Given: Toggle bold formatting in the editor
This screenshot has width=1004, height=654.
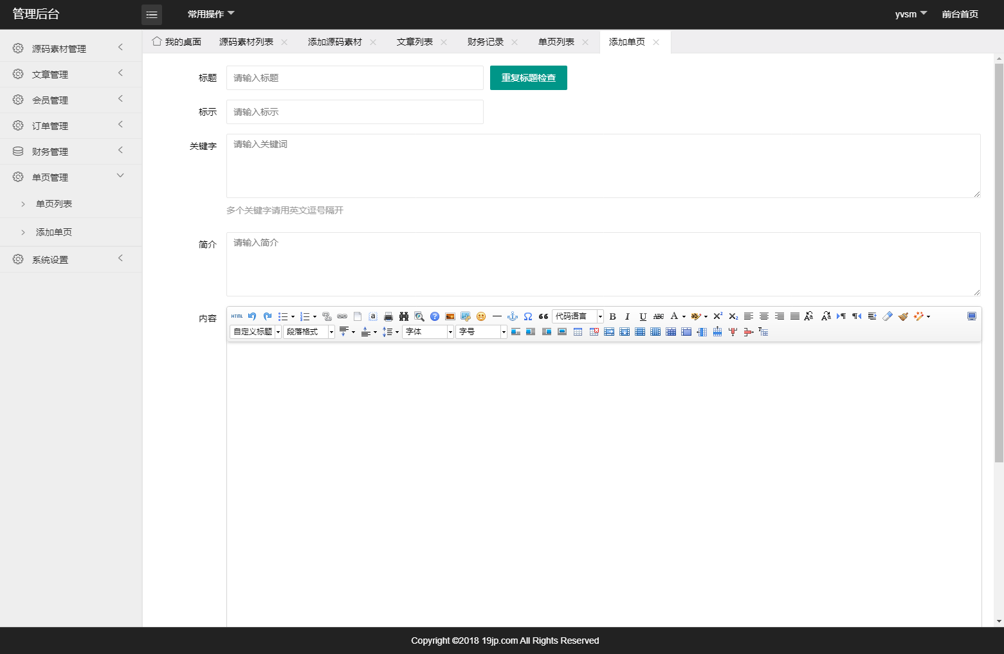Looking at the screenshot, I should [x=612, y=316].
